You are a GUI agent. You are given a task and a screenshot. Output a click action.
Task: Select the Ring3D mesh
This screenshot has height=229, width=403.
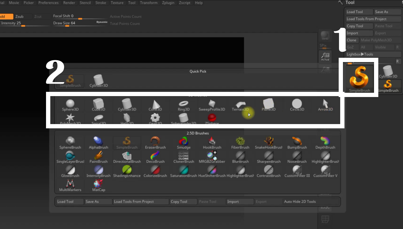click(x=184, y=105)
